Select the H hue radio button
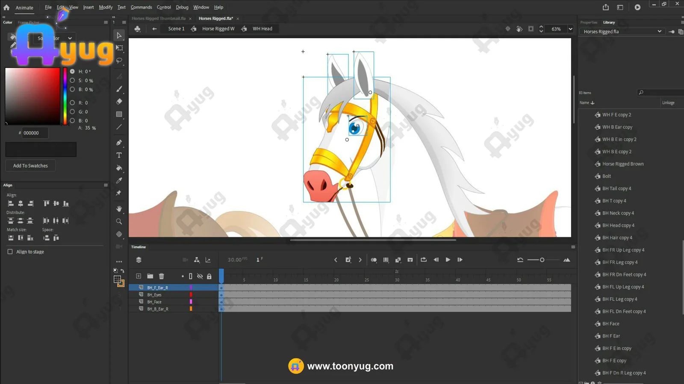Image resolution: width=684 pixels, height=384 pixels. [72, 72]
